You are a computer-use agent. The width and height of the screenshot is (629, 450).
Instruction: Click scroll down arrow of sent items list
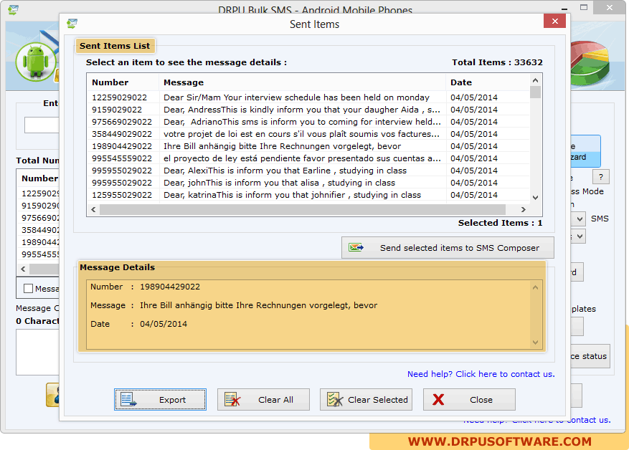536,198
